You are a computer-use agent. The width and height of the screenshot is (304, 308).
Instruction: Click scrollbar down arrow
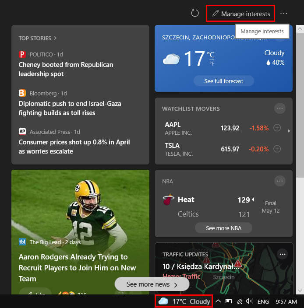300,290
